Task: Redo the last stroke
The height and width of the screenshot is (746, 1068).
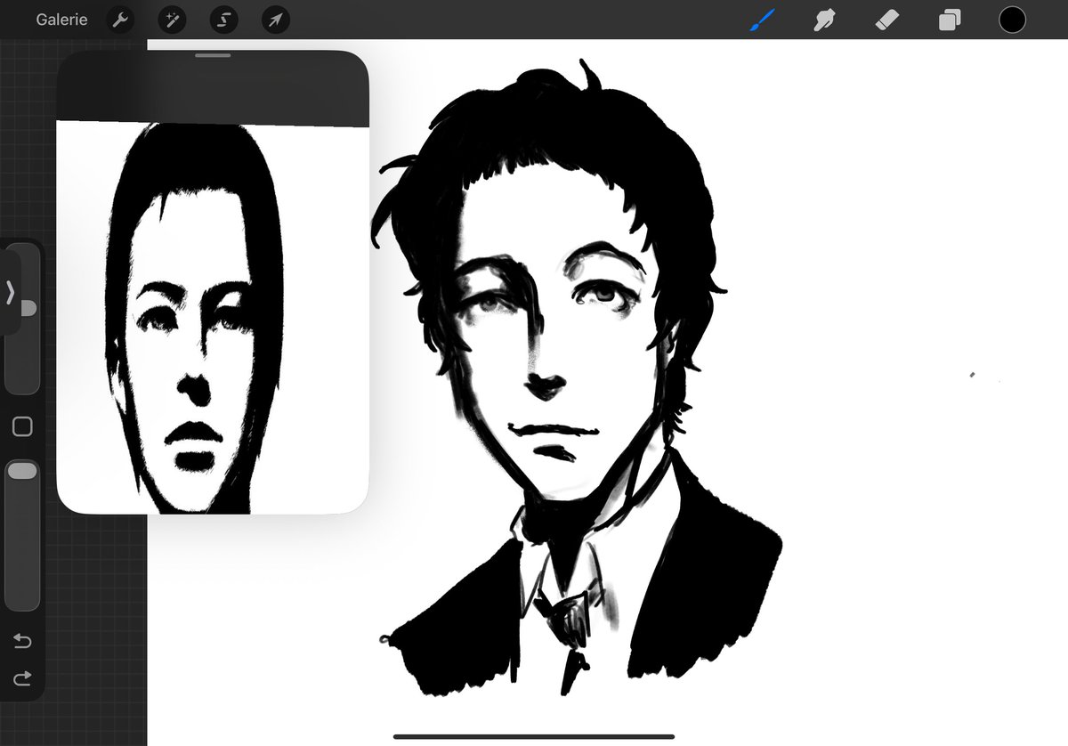Action: 22,678
